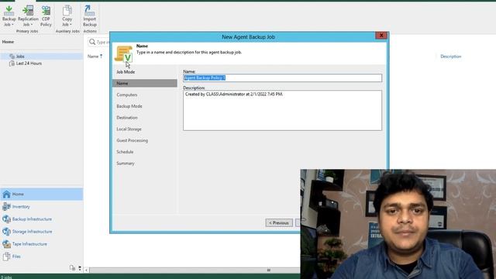Click the Previous button
This screenshot has width=496, height=279.
279,222
